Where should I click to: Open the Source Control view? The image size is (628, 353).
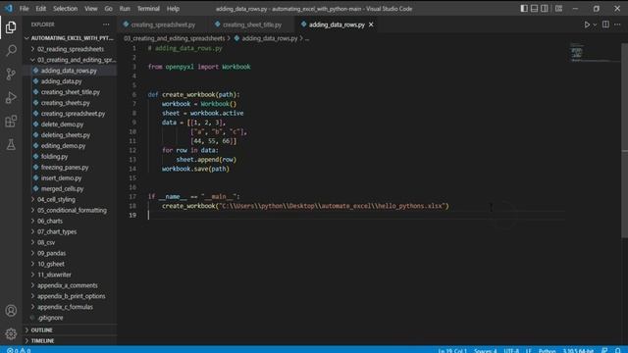[11, 75]
